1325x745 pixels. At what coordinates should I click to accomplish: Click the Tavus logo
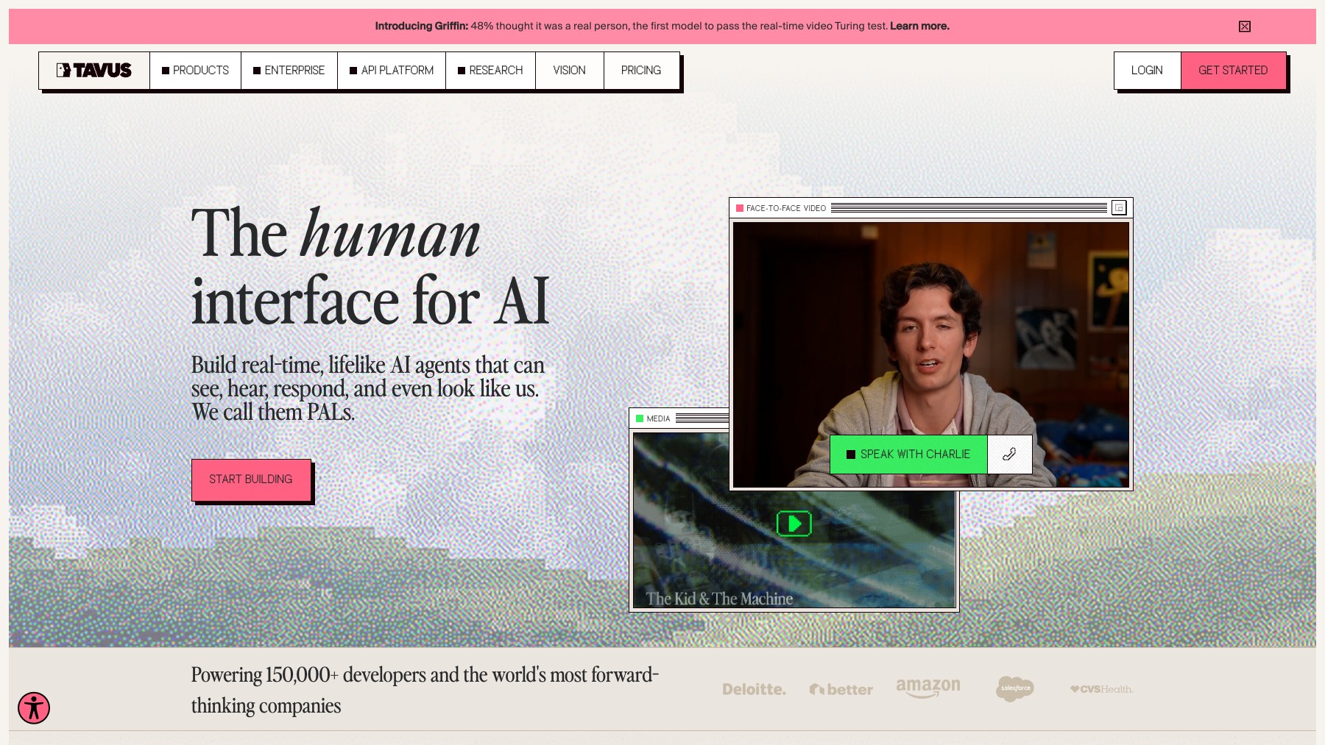94,71
